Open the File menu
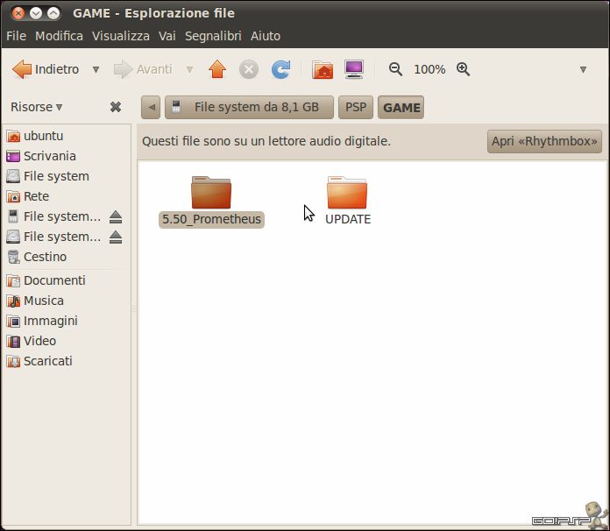610x531 pixels. point(17,36)
